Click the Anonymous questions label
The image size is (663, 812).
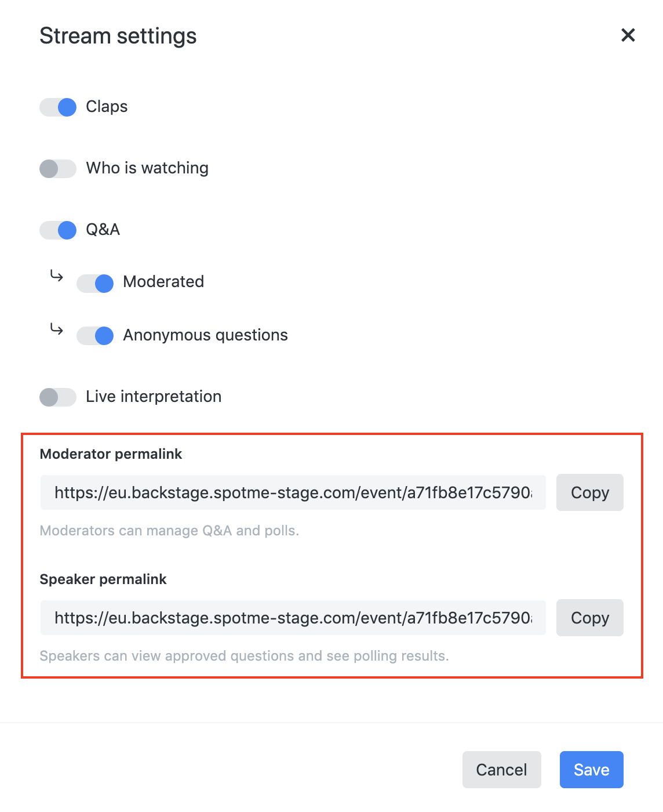205,335
